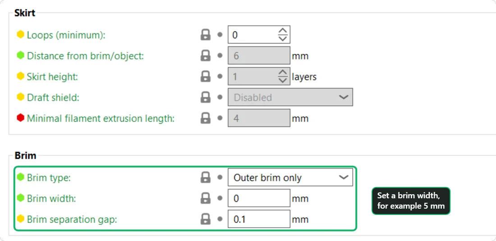Screen dimensions: 496x241
Task: Click the green hexagon next to Distance from brim/object
Action: pyautogui.click(x=21, y=55)
